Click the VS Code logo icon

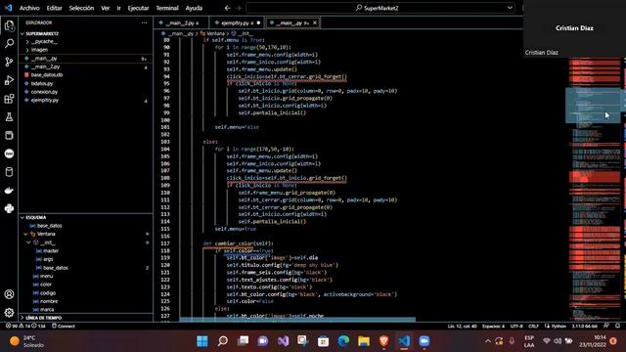click(x=8, y=8)
